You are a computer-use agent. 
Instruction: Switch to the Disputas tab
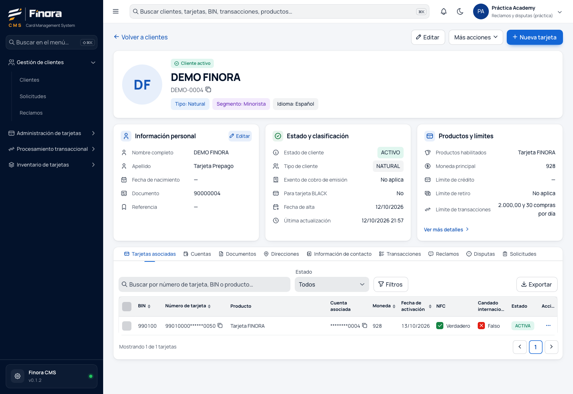pos(481,254)
